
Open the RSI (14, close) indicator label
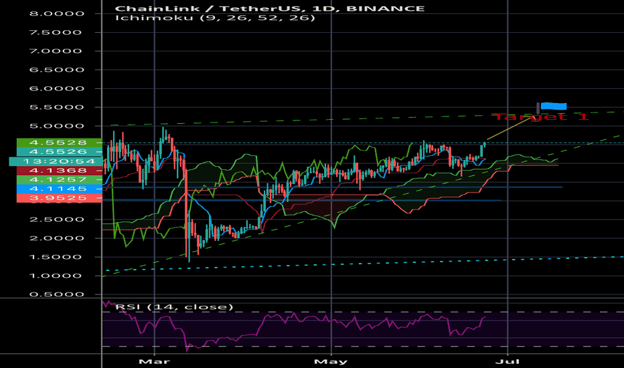point(174,306)
